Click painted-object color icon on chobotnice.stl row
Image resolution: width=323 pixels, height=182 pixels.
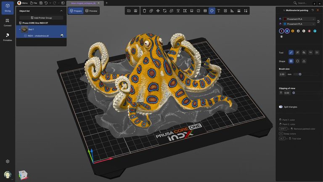tap(62, 36)
